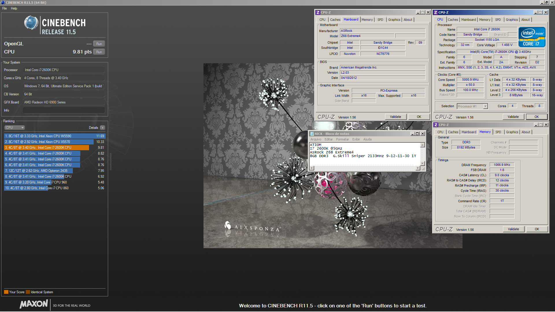Select ranking row Xeon CPU X5570
The height and width of the screenshot is (312, 555).
(x=55, y=142)
